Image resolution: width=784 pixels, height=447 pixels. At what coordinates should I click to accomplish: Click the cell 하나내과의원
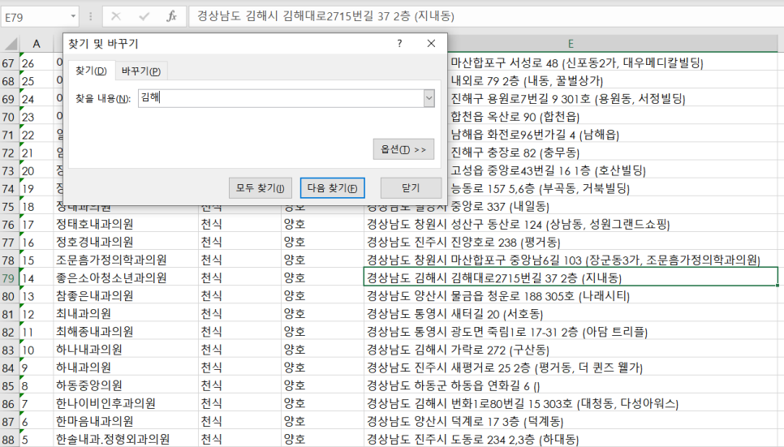(126, 350)
